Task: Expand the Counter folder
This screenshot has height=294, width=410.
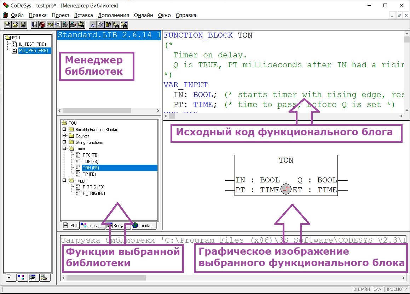Action: pos(64,136)
